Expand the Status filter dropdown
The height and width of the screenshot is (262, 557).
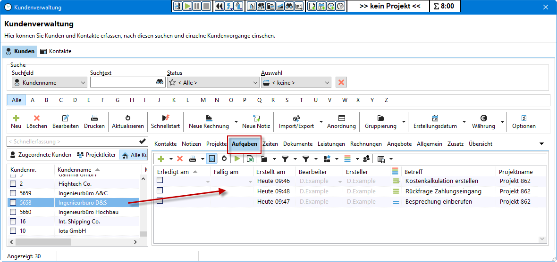[x=255, y=83]
